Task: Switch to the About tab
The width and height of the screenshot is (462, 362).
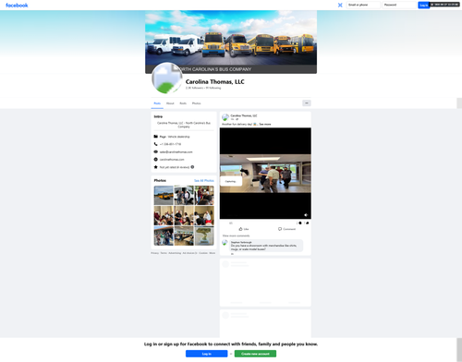Action: pos(170,103)
